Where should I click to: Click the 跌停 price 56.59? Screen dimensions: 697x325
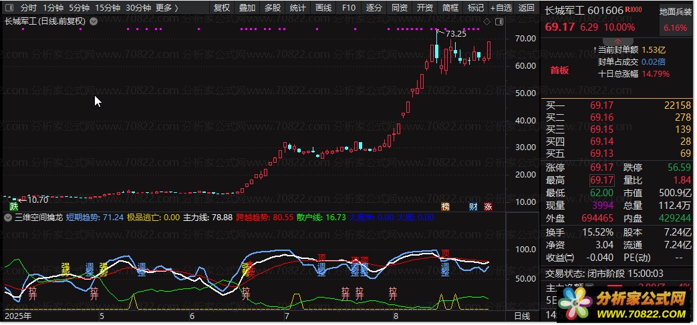679,168
